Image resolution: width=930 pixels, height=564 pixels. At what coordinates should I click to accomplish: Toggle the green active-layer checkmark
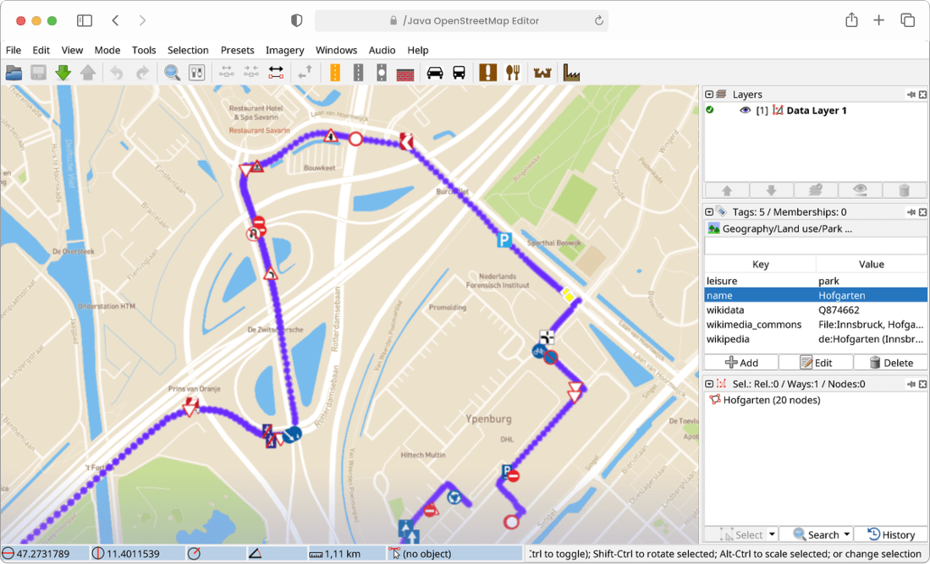710,110
